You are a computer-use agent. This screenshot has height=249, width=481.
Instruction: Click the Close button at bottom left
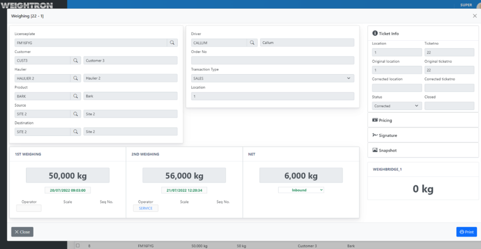pos(23,232)
